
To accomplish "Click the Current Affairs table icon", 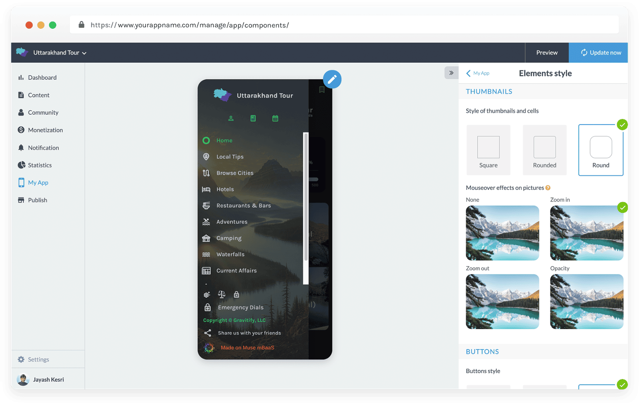I will click(206, 271).
